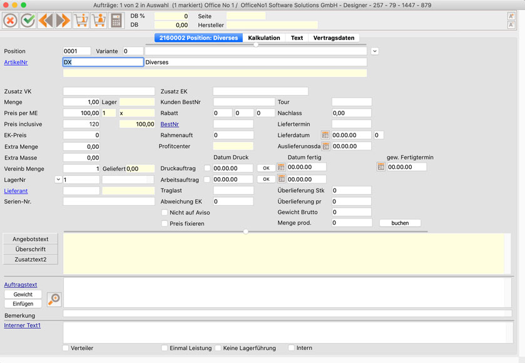Open the calculator toolbar icon
The width and height of the screenshot is (525, 363).
(x=116, y=21)
